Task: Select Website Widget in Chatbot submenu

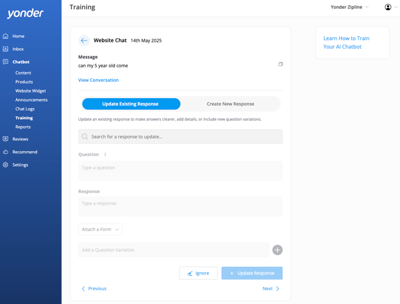Action: (30, 91)
